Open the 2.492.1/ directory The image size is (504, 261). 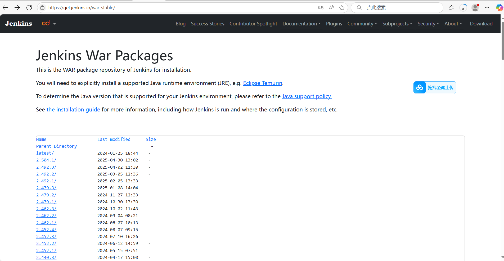[46, 181]
